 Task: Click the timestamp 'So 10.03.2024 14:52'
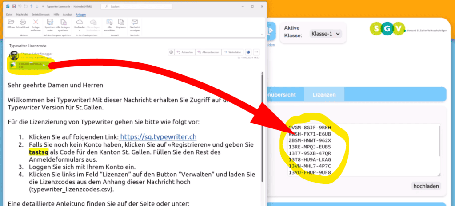coord(248,58)
